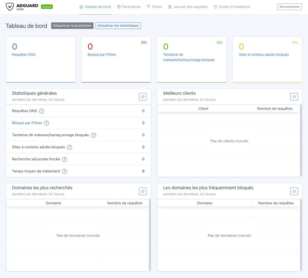Open the Paramètres menu

pos(129,6)
